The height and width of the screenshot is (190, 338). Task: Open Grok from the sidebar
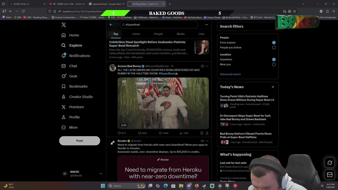[69, 76]
